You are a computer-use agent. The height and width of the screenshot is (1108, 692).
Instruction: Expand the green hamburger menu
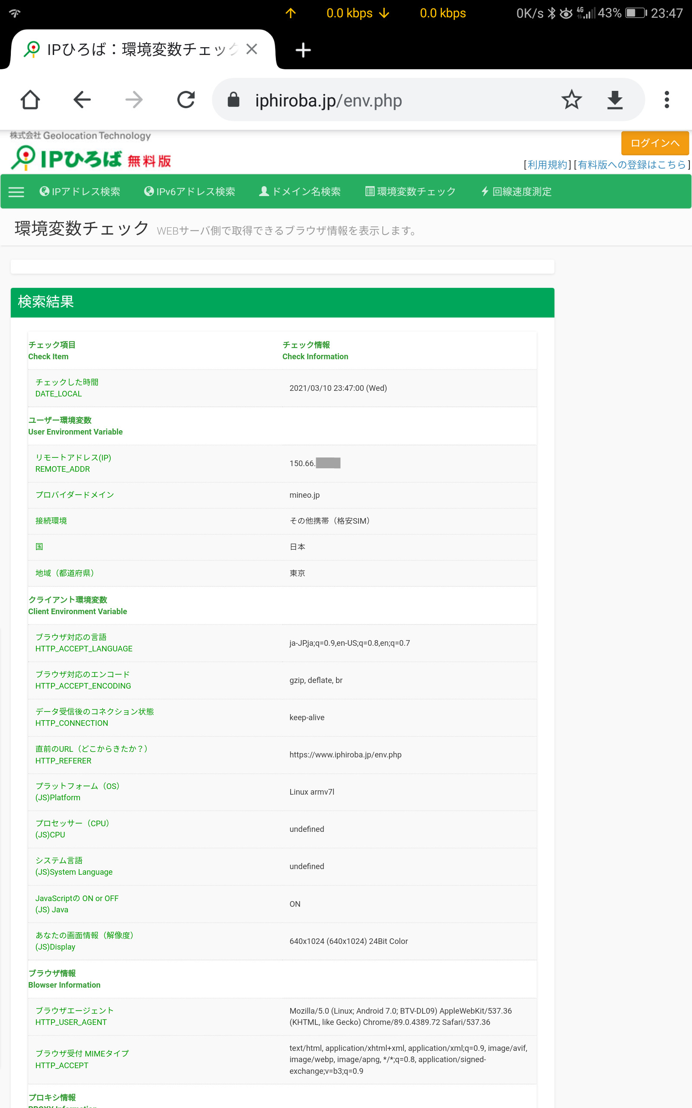16,192
